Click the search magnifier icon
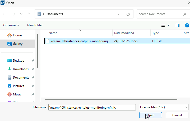Screen dimensions: 190x121 [184, 14]
